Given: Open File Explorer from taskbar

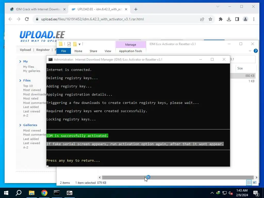Looking at the screenshot, I should 31,193.
